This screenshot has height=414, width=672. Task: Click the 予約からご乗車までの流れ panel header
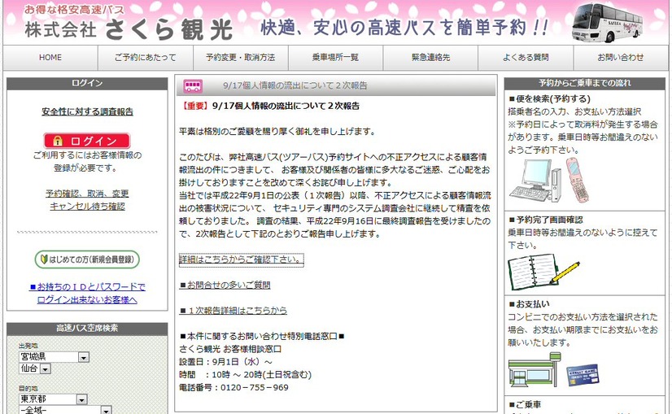click(585, 83)
